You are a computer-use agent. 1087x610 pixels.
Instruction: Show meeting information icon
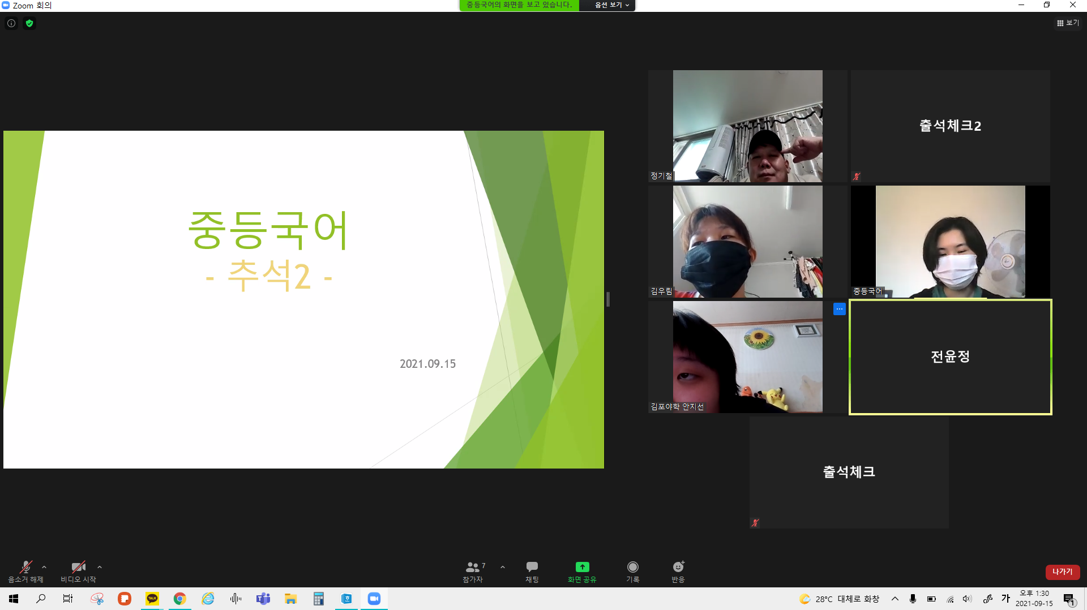pyautogui.click(x=11, y=23)
